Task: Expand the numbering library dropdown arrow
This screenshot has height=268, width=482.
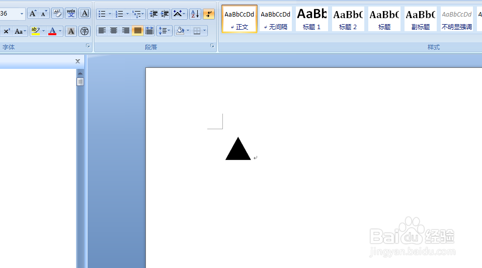Action: (x=127, y=14)
